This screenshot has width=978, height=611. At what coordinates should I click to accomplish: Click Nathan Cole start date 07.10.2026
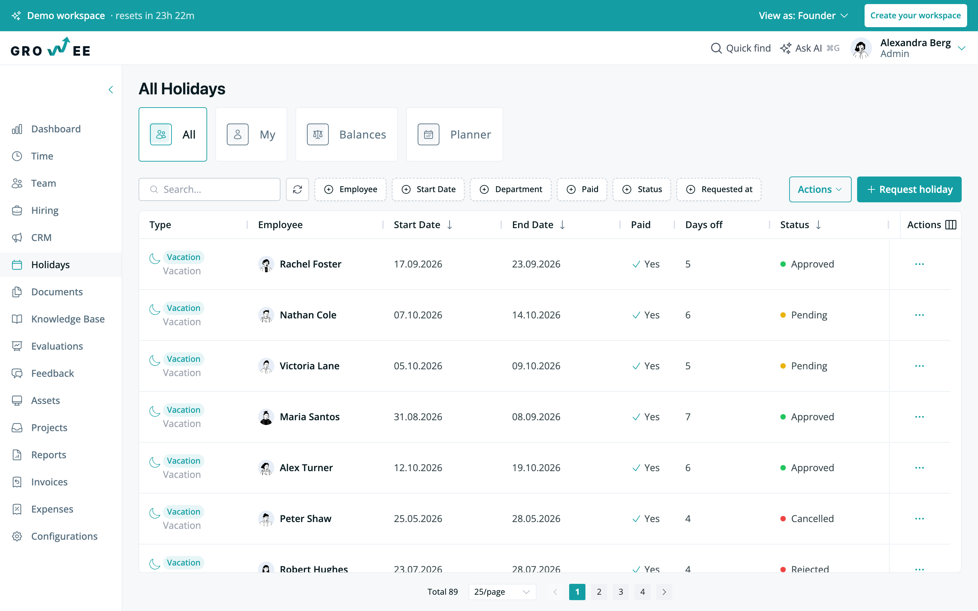[418, 315]
